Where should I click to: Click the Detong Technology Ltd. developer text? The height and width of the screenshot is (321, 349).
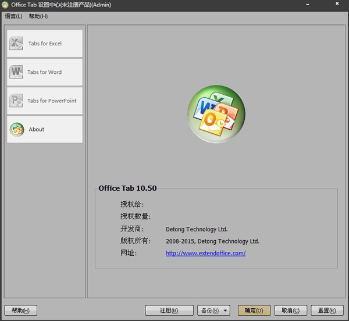coord(197,229)
